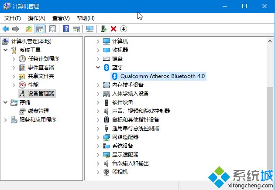This screenshot has height=190, width=275.
Task: Click the device list vertical scrollbar thumb
Action: click(x=270, y=129)
